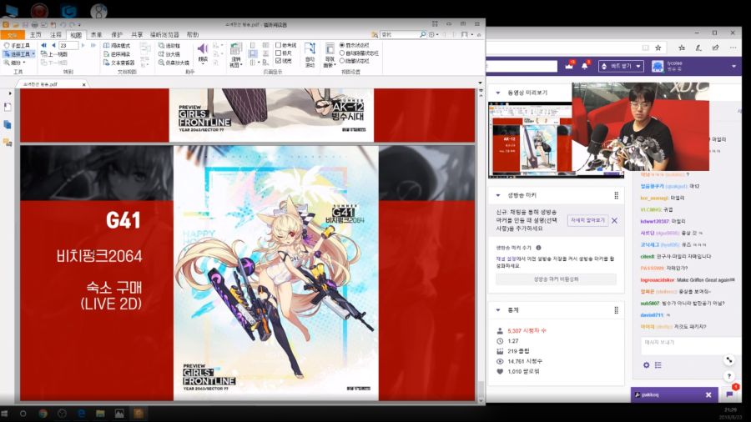The width and height of the screenshot is (751, 422).
Task: Click the learn more button in marker notice
Action: pyautogui.click(x=587, y=220)
